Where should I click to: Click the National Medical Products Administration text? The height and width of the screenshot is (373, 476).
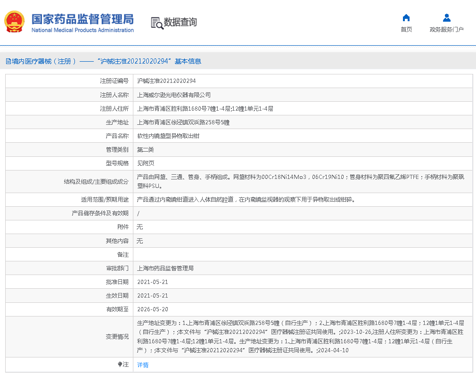[82, 30]
